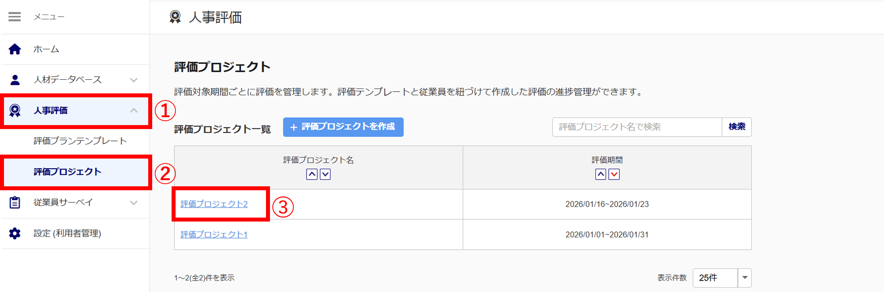884x292 pixels.
Task: Click the home icon in sidebar
Action: [x=15, y=49]
